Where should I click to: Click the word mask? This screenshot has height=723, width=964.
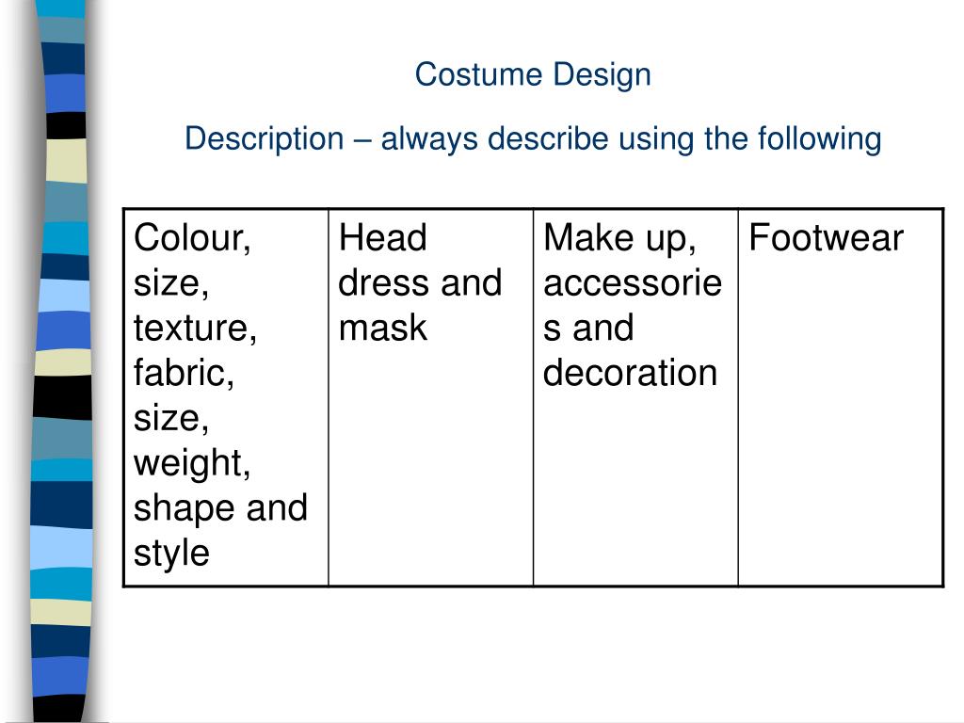pos(382,327)
